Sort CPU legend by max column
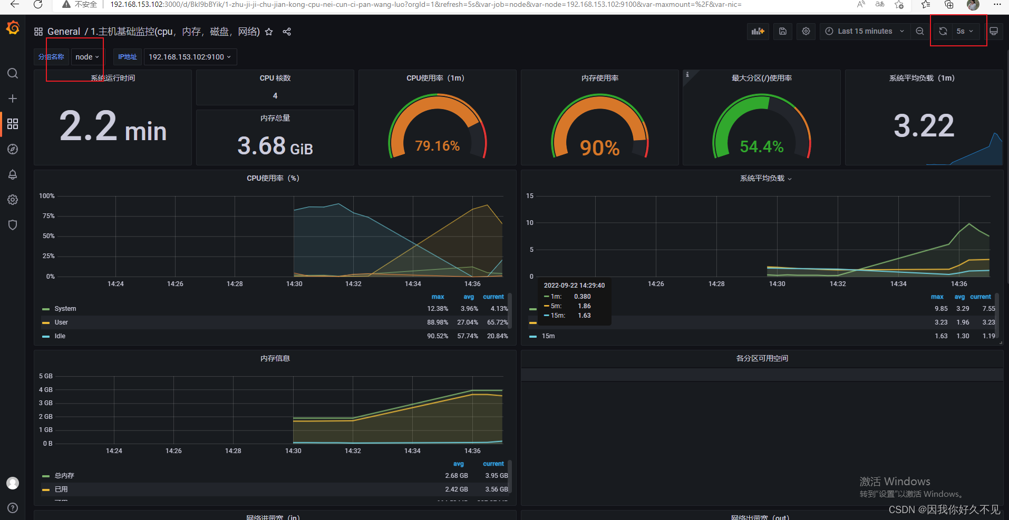Screen dimensions: 1009x520 click(438, 297)
